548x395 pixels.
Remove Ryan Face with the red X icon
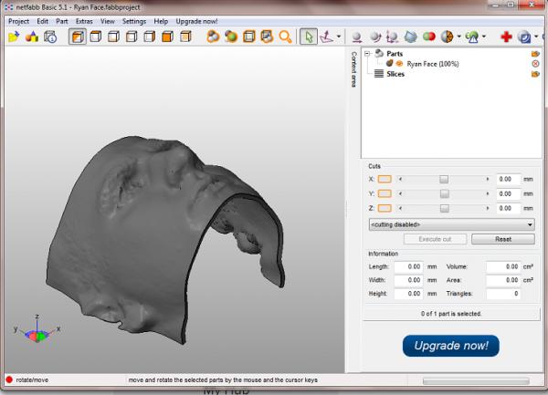click(535, 64)
